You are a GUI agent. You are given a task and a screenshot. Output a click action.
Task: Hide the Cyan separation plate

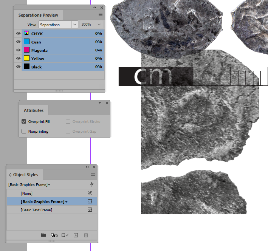[x=18, y=42]
